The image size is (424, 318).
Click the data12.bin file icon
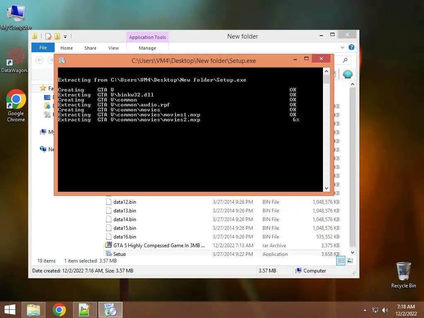tap(108, 202)
